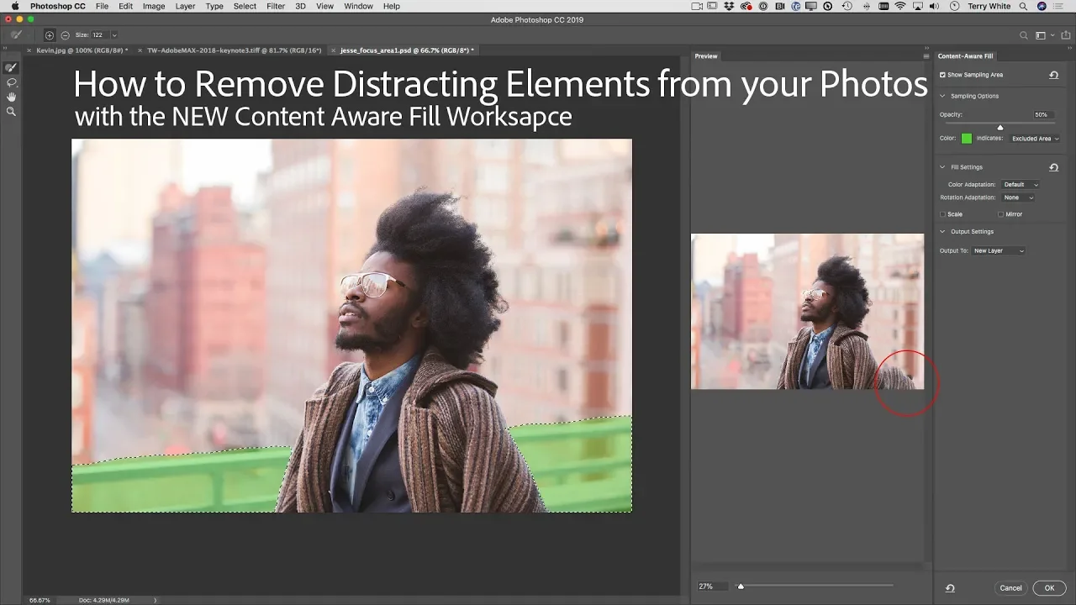Enable the Mirror checkbox
This screenshot has width=1076, height=605.
pyautogui.click(x=1000, y=214)
